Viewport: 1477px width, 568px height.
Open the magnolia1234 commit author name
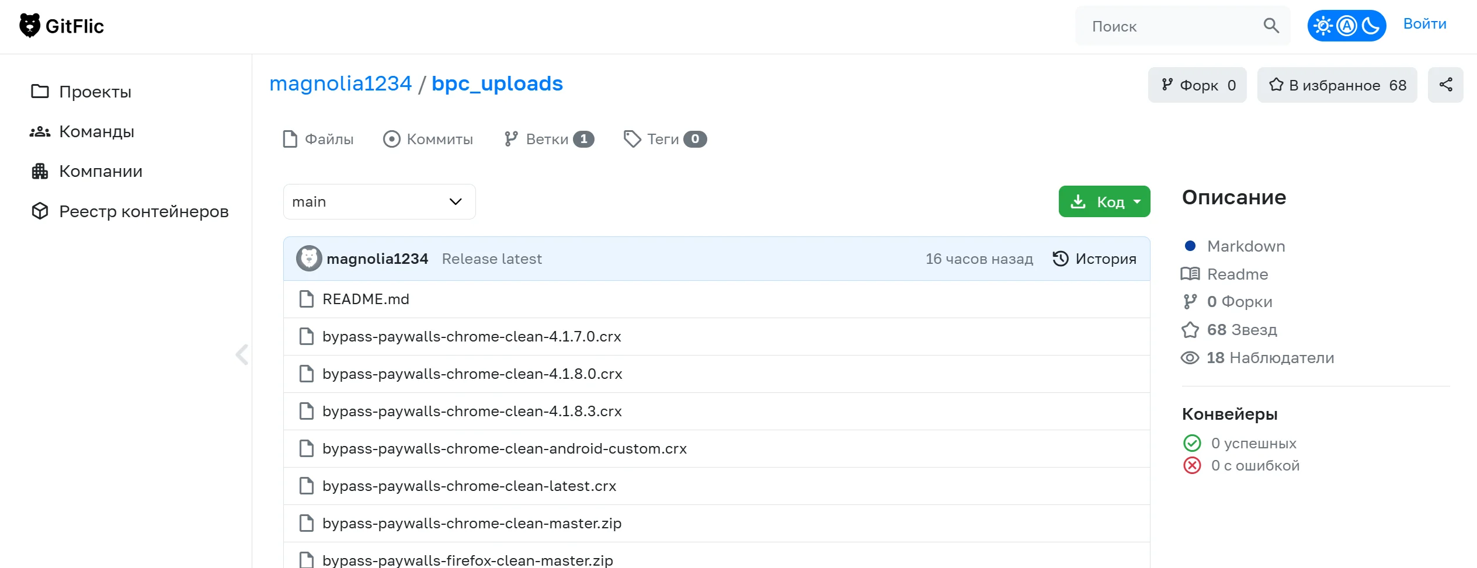(377, 259)
